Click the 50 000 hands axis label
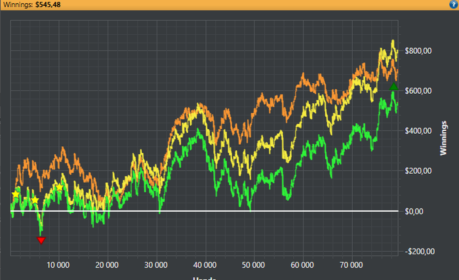 pyautogui.click(x=253, y=265)
